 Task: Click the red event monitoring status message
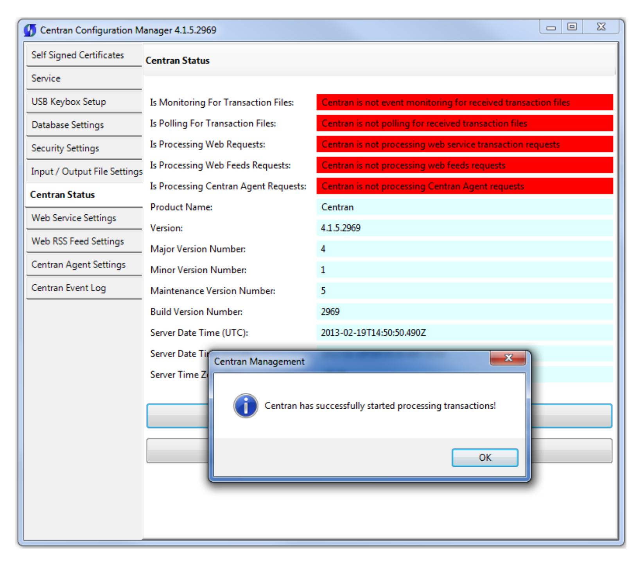(x=465, y=102)
